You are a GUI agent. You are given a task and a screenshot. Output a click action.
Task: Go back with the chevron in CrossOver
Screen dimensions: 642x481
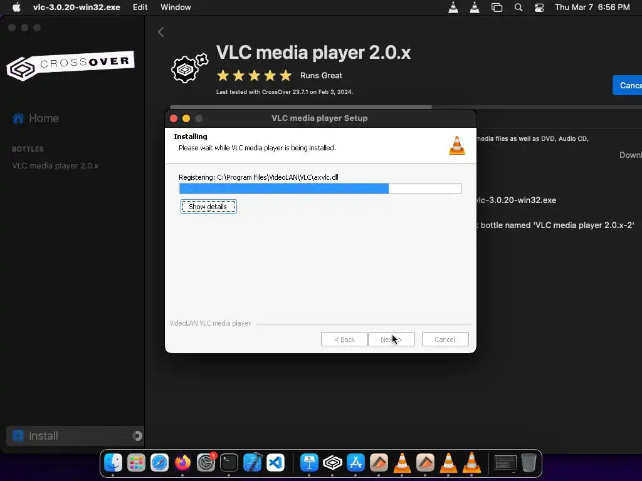(x=161, y=32)
